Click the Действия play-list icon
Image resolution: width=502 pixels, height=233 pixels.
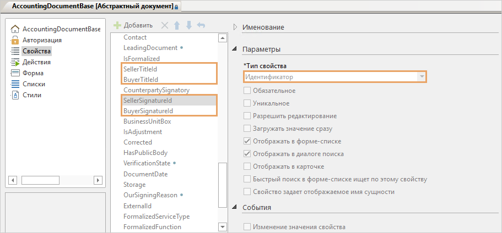pos(15,62)
